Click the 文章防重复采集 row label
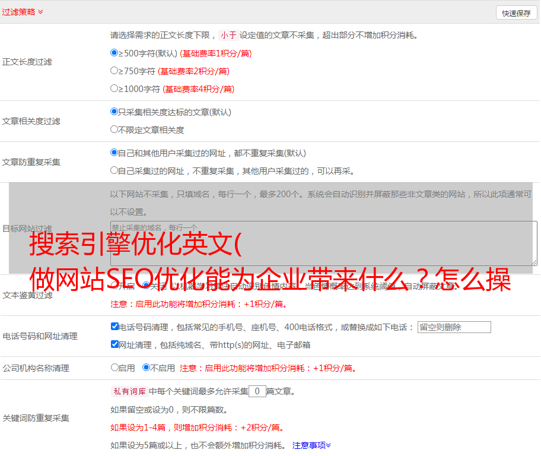Screen dimensions: 541x456 click(31, 162)
